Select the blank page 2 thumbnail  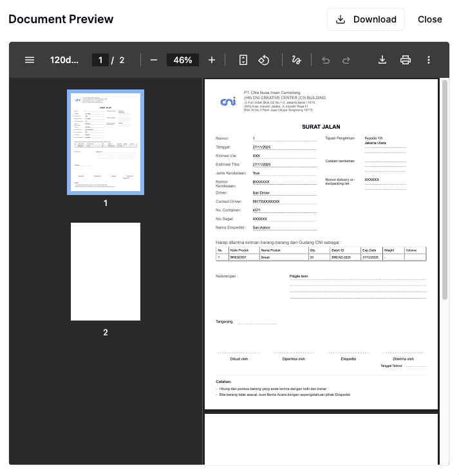106,272
